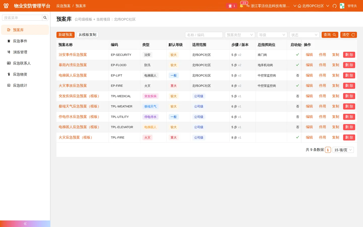Click the switch arrows icon beside company name
Image resolution: width=363 pixels, height=227 pixels.
click(248, 6)
